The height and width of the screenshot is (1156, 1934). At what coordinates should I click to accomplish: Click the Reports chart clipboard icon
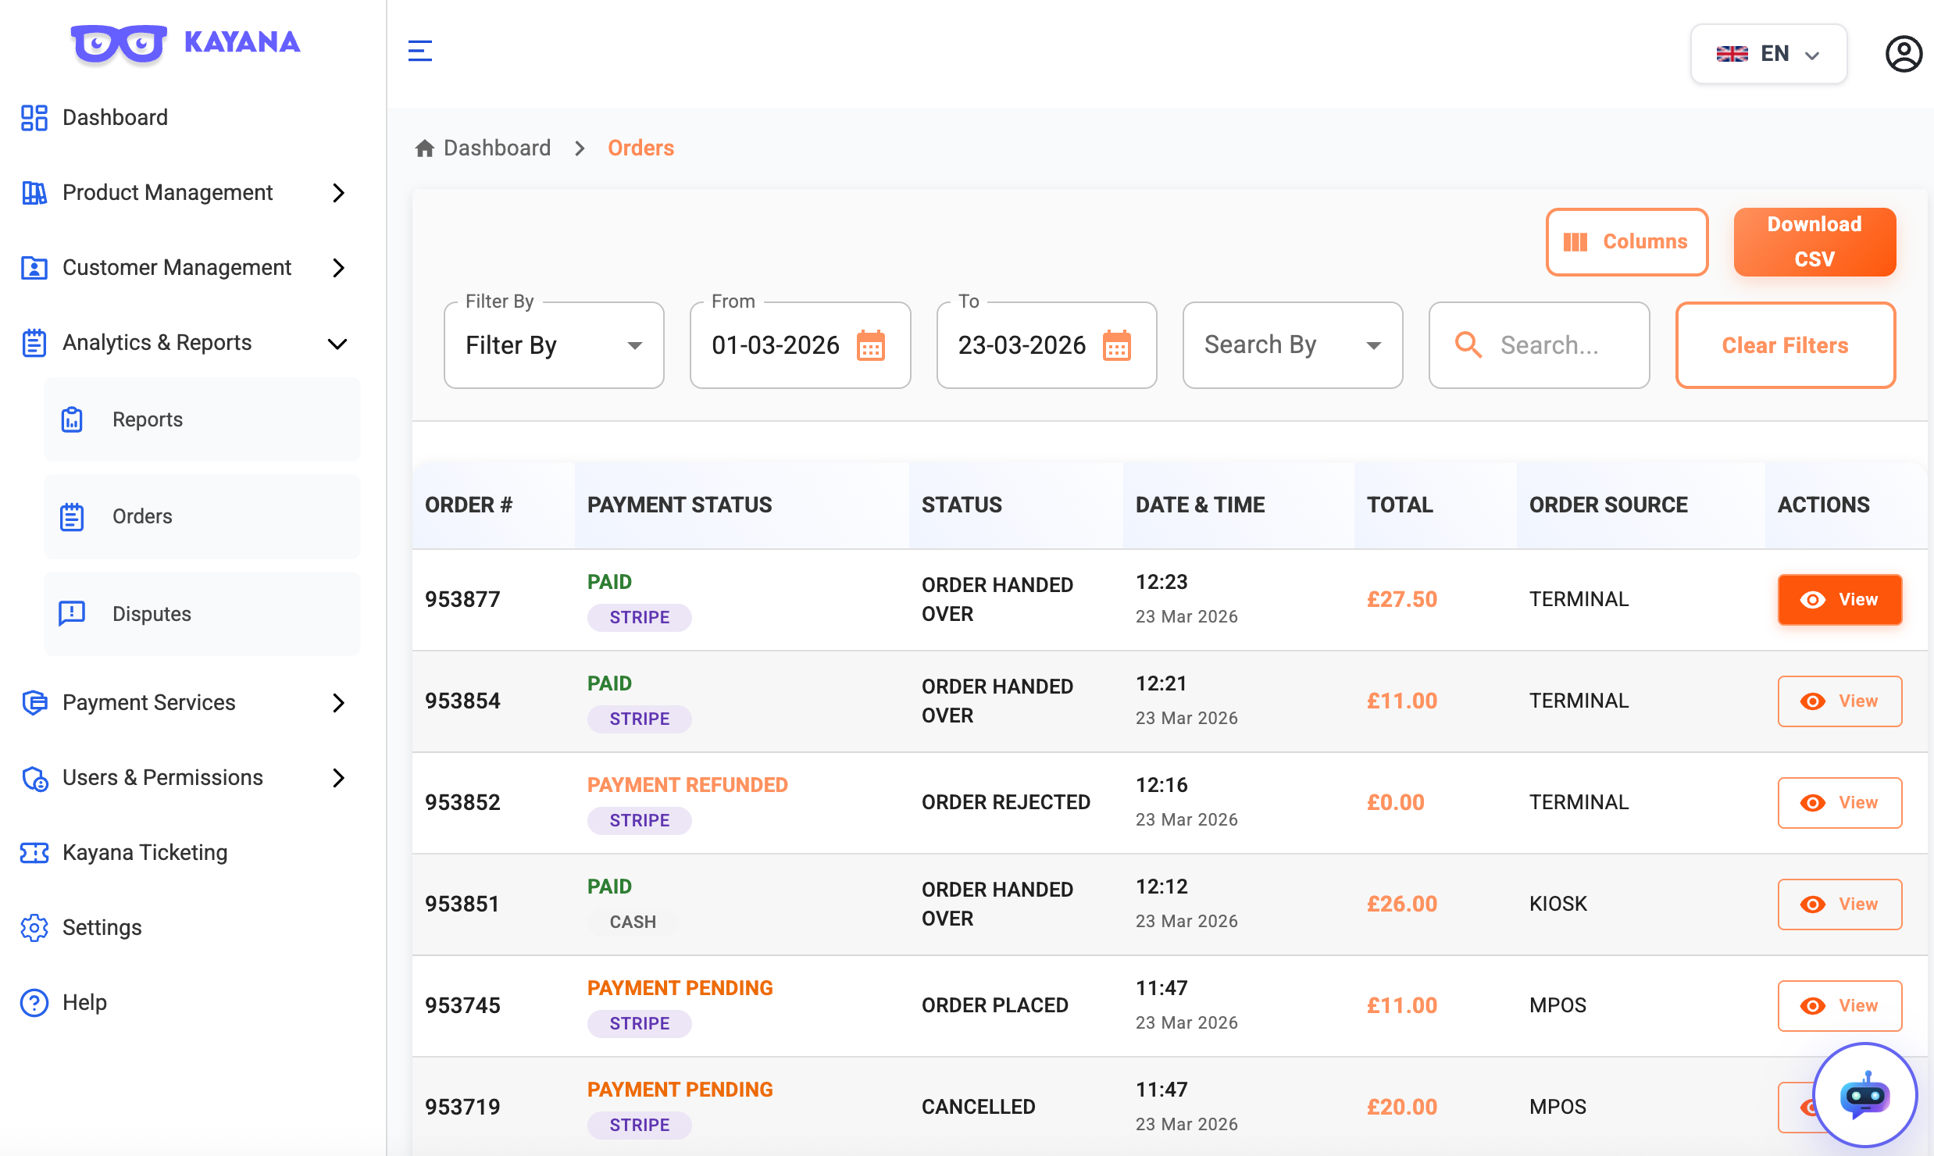click(x=72, y=419)
